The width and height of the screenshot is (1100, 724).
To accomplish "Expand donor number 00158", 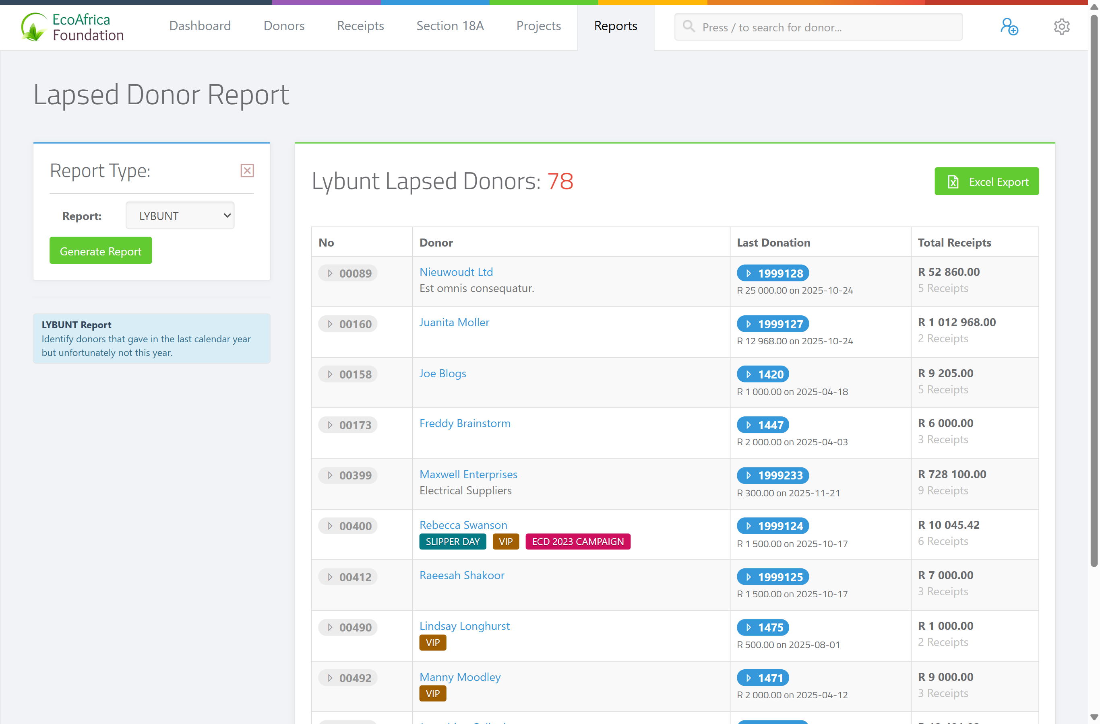I will click(x=348, y=374).
